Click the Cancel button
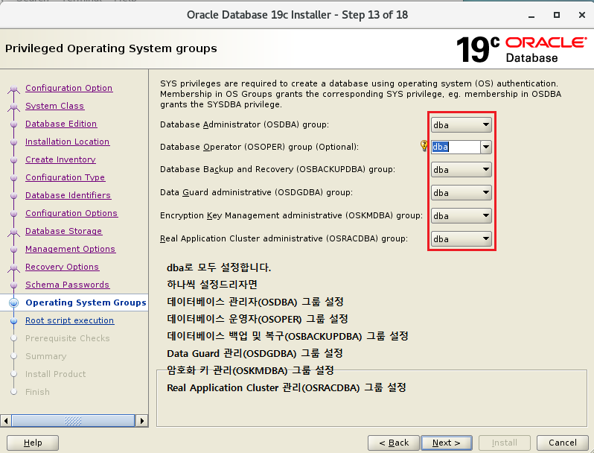 pyautogui.click(x=563, y=443)
